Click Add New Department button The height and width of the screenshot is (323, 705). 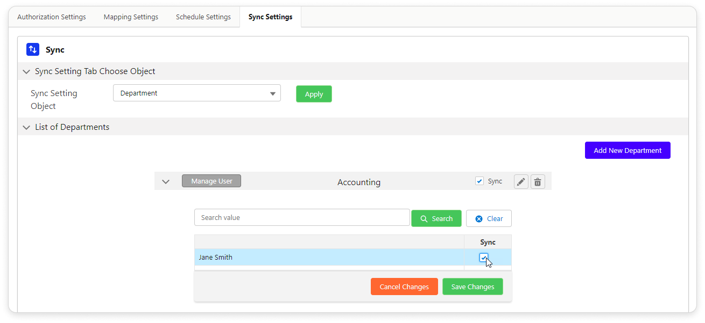point(628,150)
